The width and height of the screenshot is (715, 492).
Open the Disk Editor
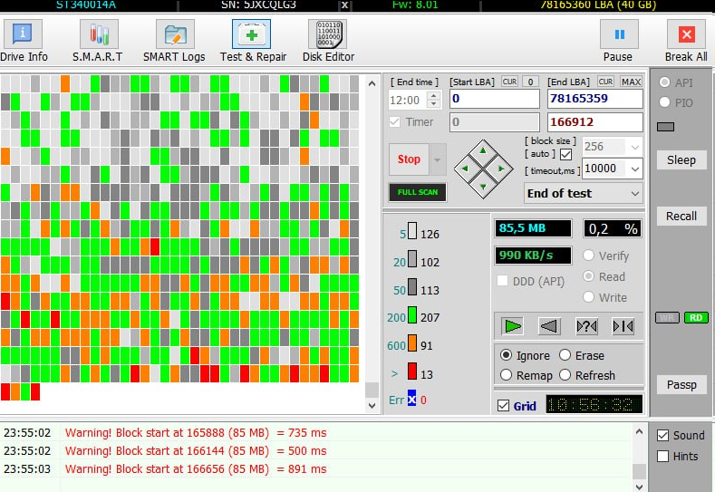pyautogui.click(x=328, y=41)
